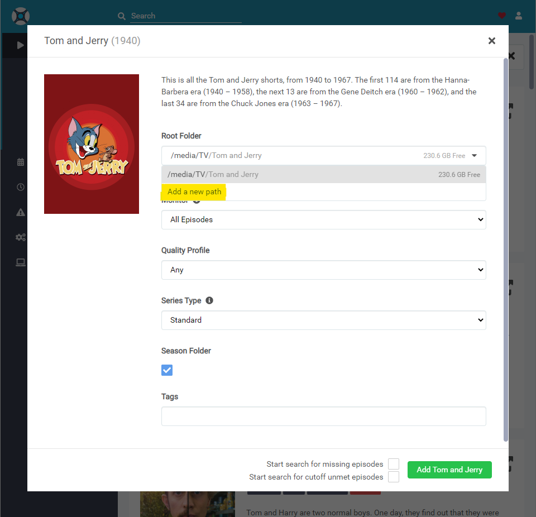Click the red heart donate icon
This screenshot has width=536, height=517.
pyautogui.click(x=501, y=16)
